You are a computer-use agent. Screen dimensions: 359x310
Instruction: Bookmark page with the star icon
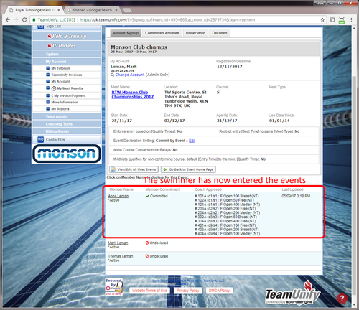pyautogui.click(x=322, y=20)
